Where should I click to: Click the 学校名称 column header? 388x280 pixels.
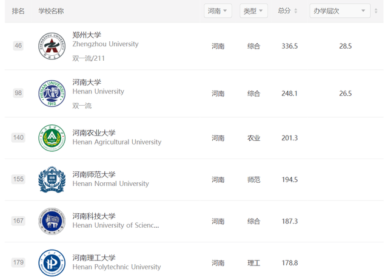coord(51,11)
